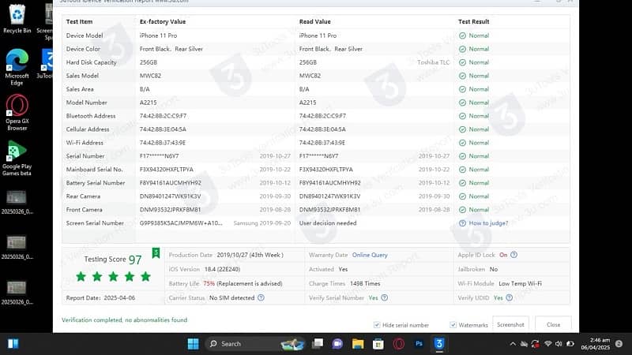Click the question icon in Screen Serial row

462,223
